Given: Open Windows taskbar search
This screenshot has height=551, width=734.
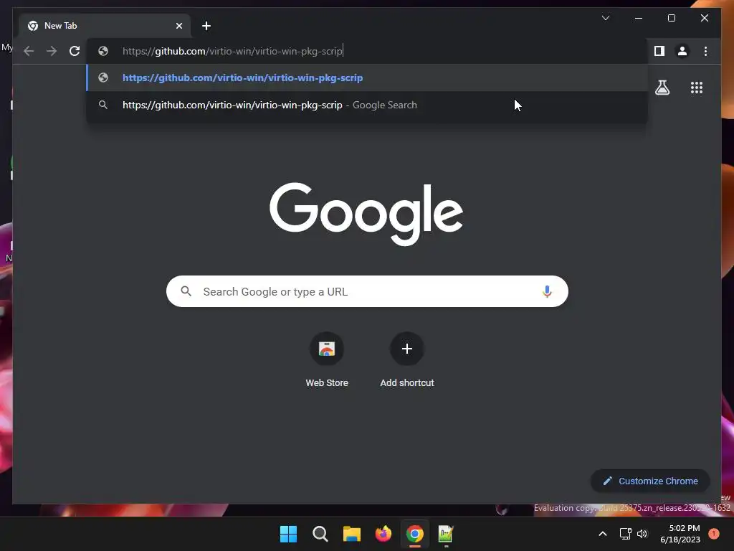Looking at the screenshot, I should click(320, 534).
